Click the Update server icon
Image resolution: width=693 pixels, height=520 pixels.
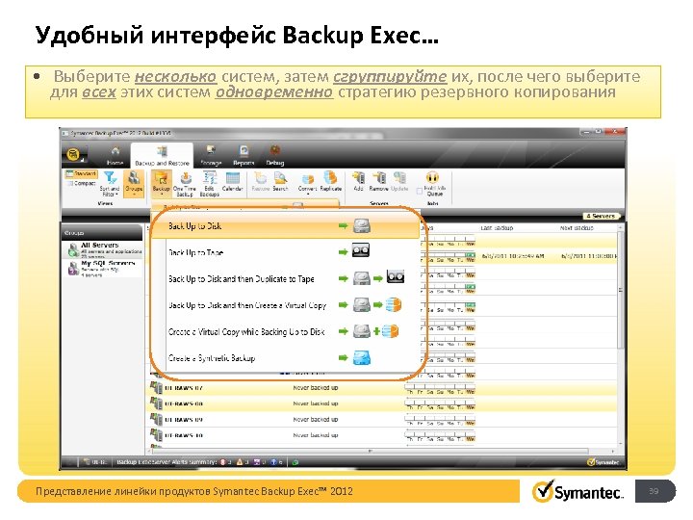[399, 182]
